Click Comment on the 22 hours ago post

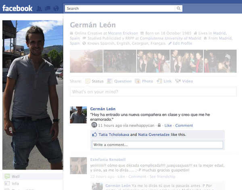(x=137, y=177)
